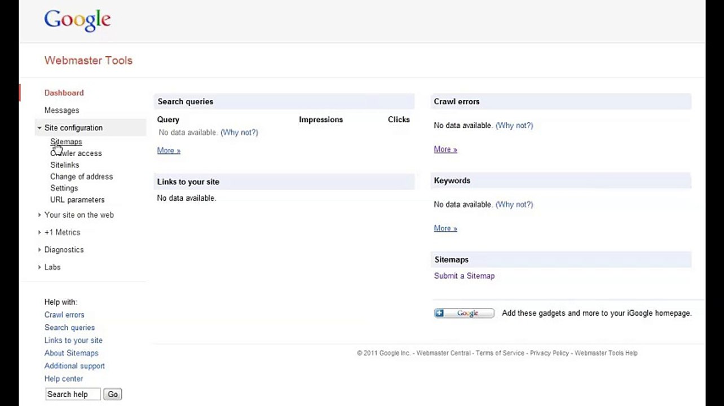This screenshot has height=406, width=724.
Task: Open More under Crawl errors
Action: tap(445, 149)
